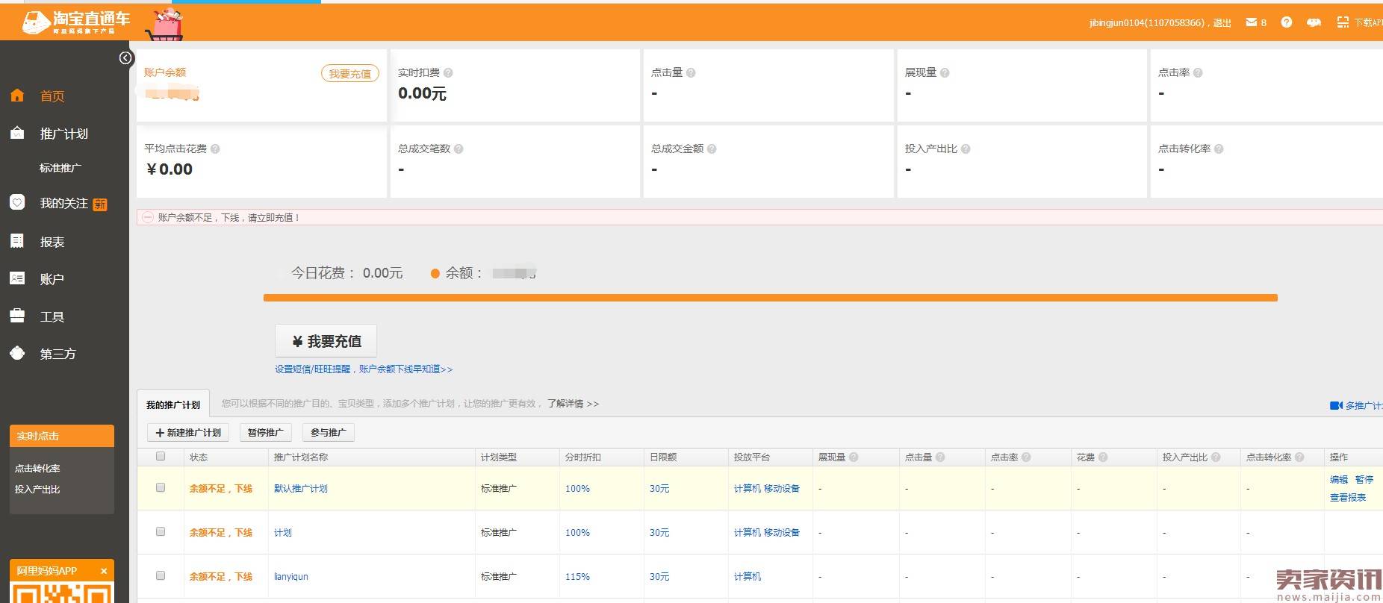Show the help tip for the 点击转化率 summary card
This screenshot has width=1383, height=603.
tap(1219, 149)
